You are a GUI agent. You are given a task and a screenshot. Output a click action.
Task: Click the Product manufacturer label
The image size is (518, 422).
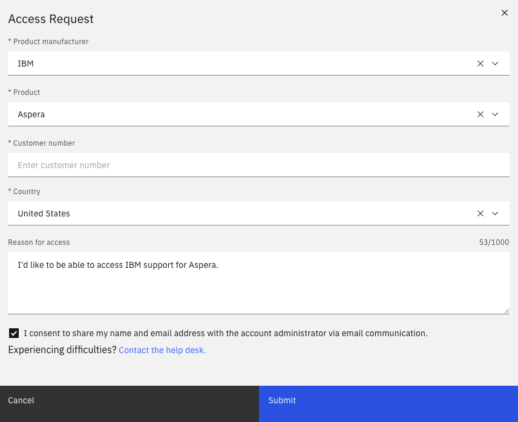(48, 42)
